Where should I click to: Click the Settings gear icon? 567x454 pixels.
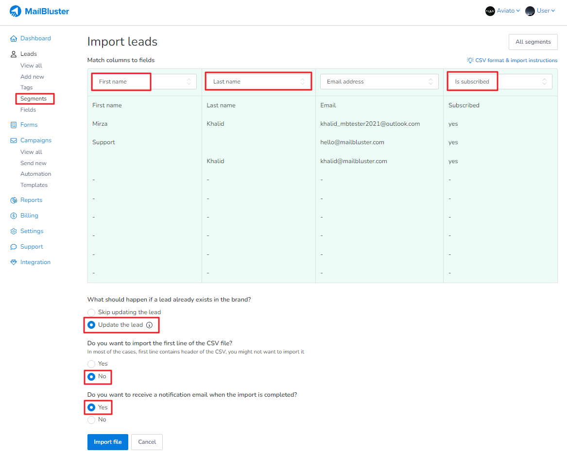click(x=14, y=232)
